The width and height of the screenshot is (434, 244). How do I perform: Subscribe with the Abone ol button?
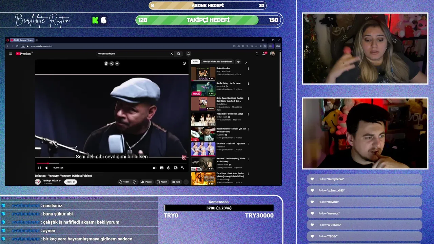coord(71,182)
